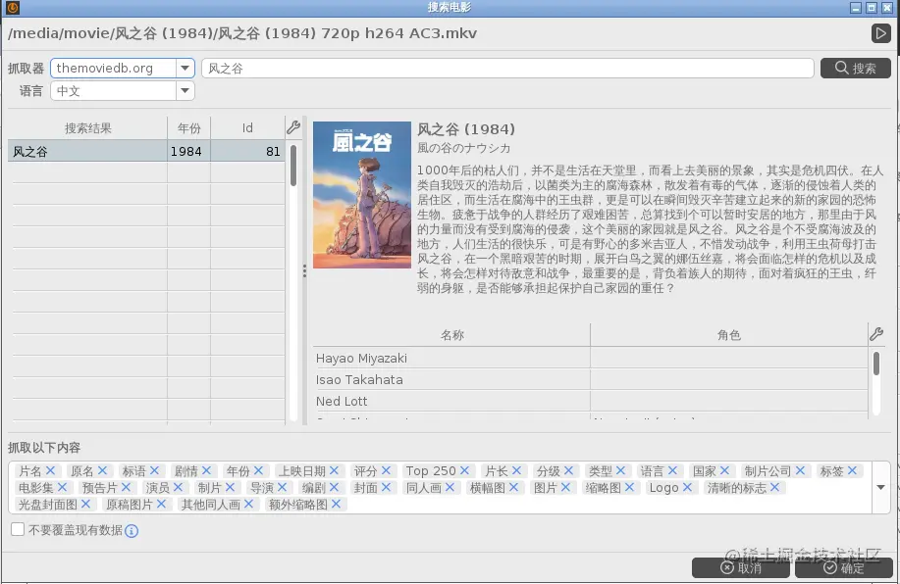The width and height of the screenshot is (900, 584).
Task: Click search results vertical scrollbar
Action: point(293,167)
